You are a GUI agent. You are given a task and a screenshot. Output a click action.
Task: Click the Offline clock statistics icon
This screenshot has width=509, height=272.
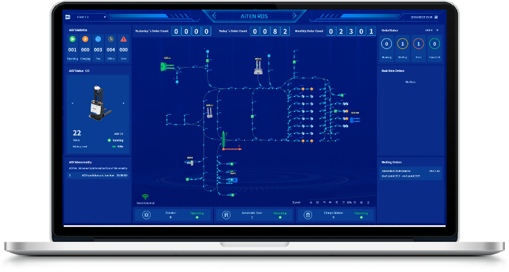(110, 40)
